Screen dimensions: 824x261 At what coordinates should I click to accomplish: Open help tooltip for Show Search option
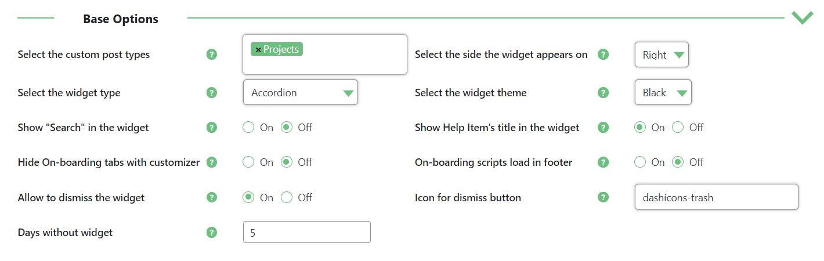tap(212, 127)
